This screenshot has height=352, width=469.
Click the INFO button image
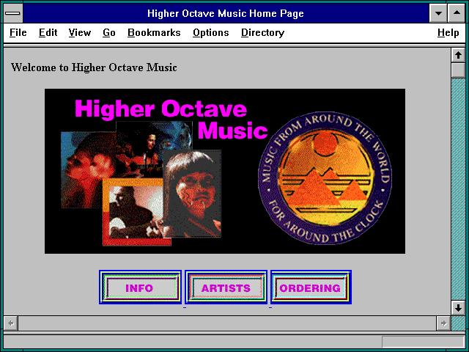tap(140, 287)
